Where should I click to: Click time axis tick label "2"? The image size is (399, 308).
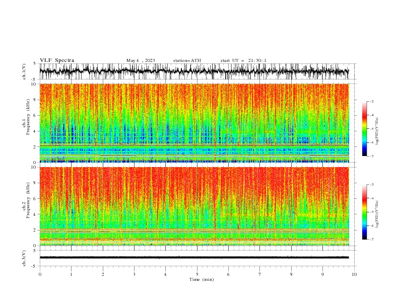103,274
